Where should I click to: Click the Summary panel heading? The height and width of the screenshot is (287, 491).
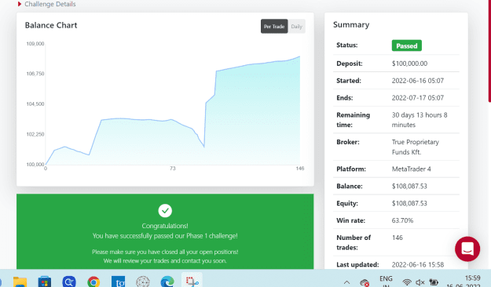click(x=351, y=24)
